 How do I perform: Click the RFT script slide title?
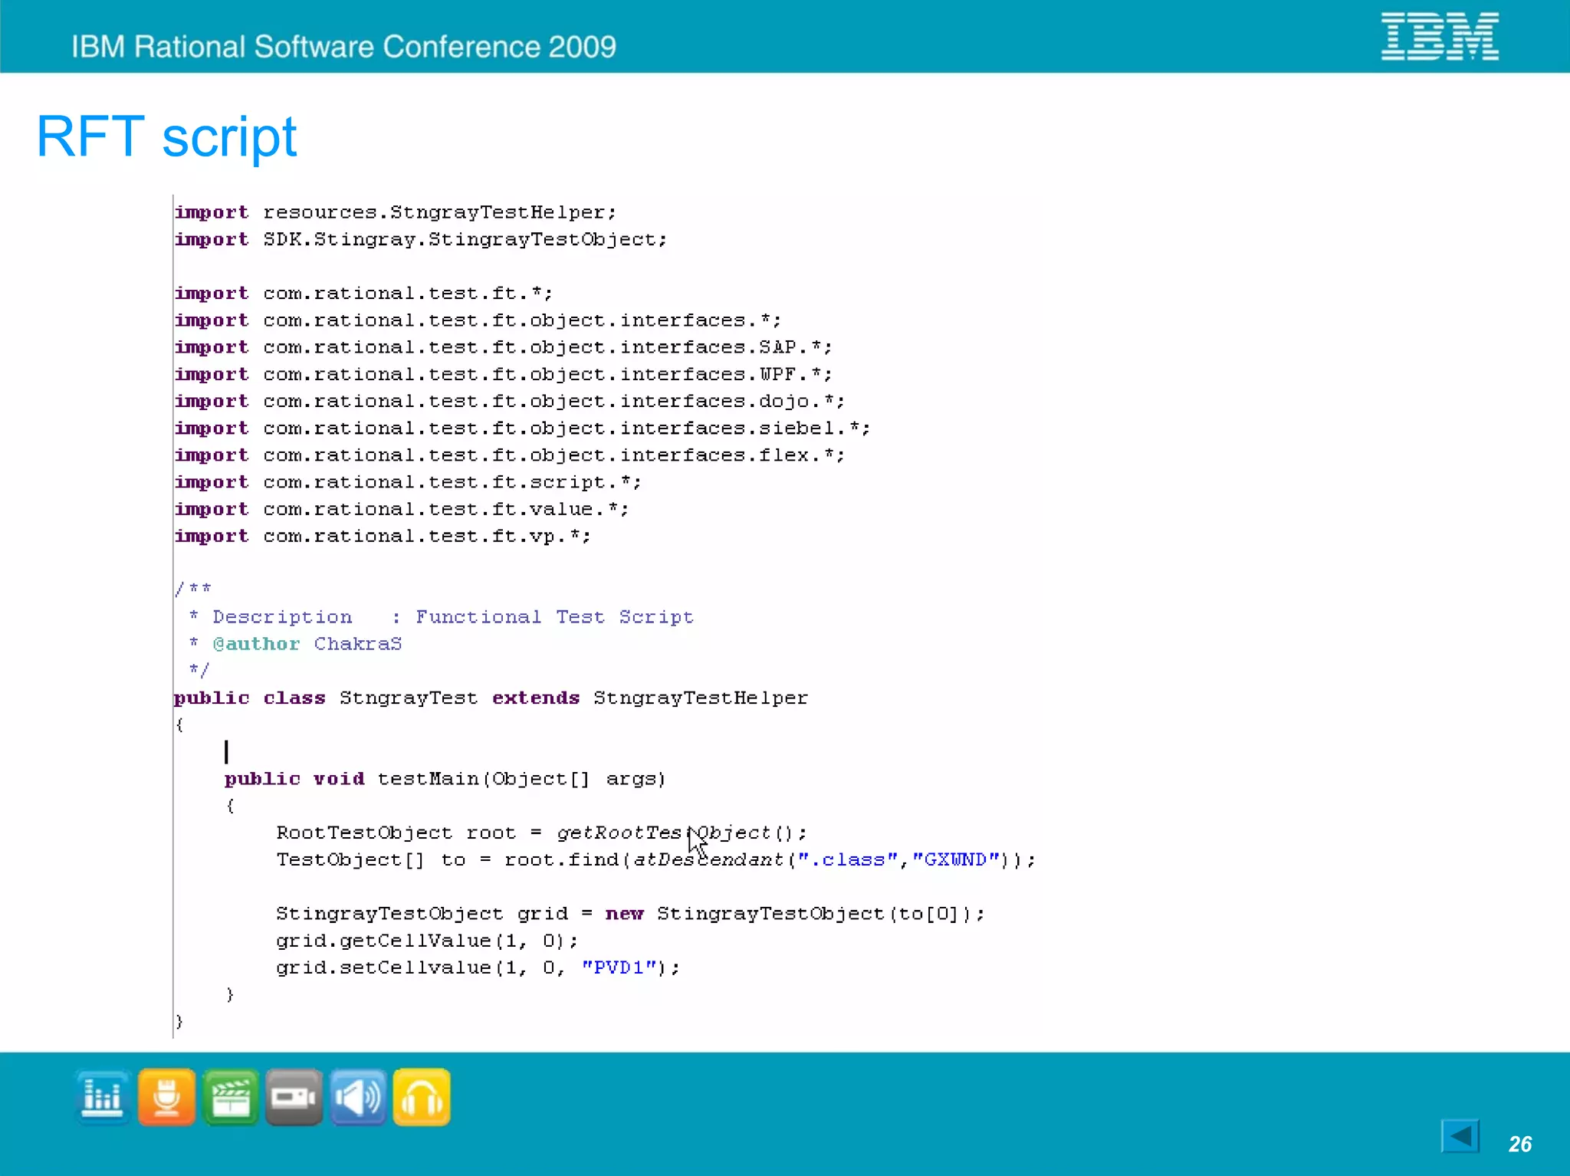tap(166, 137)
